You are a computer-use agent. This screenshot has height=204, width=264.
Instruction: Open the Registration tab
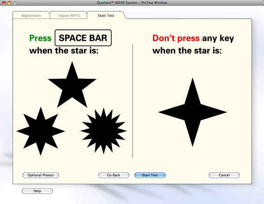[x=31, y=15]
